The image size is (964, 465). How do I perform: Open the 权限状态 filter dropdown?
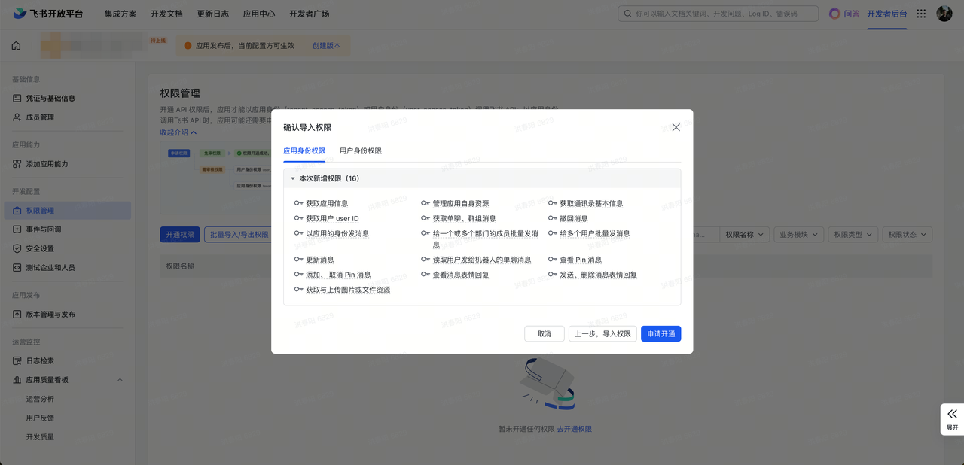[907, 235]
